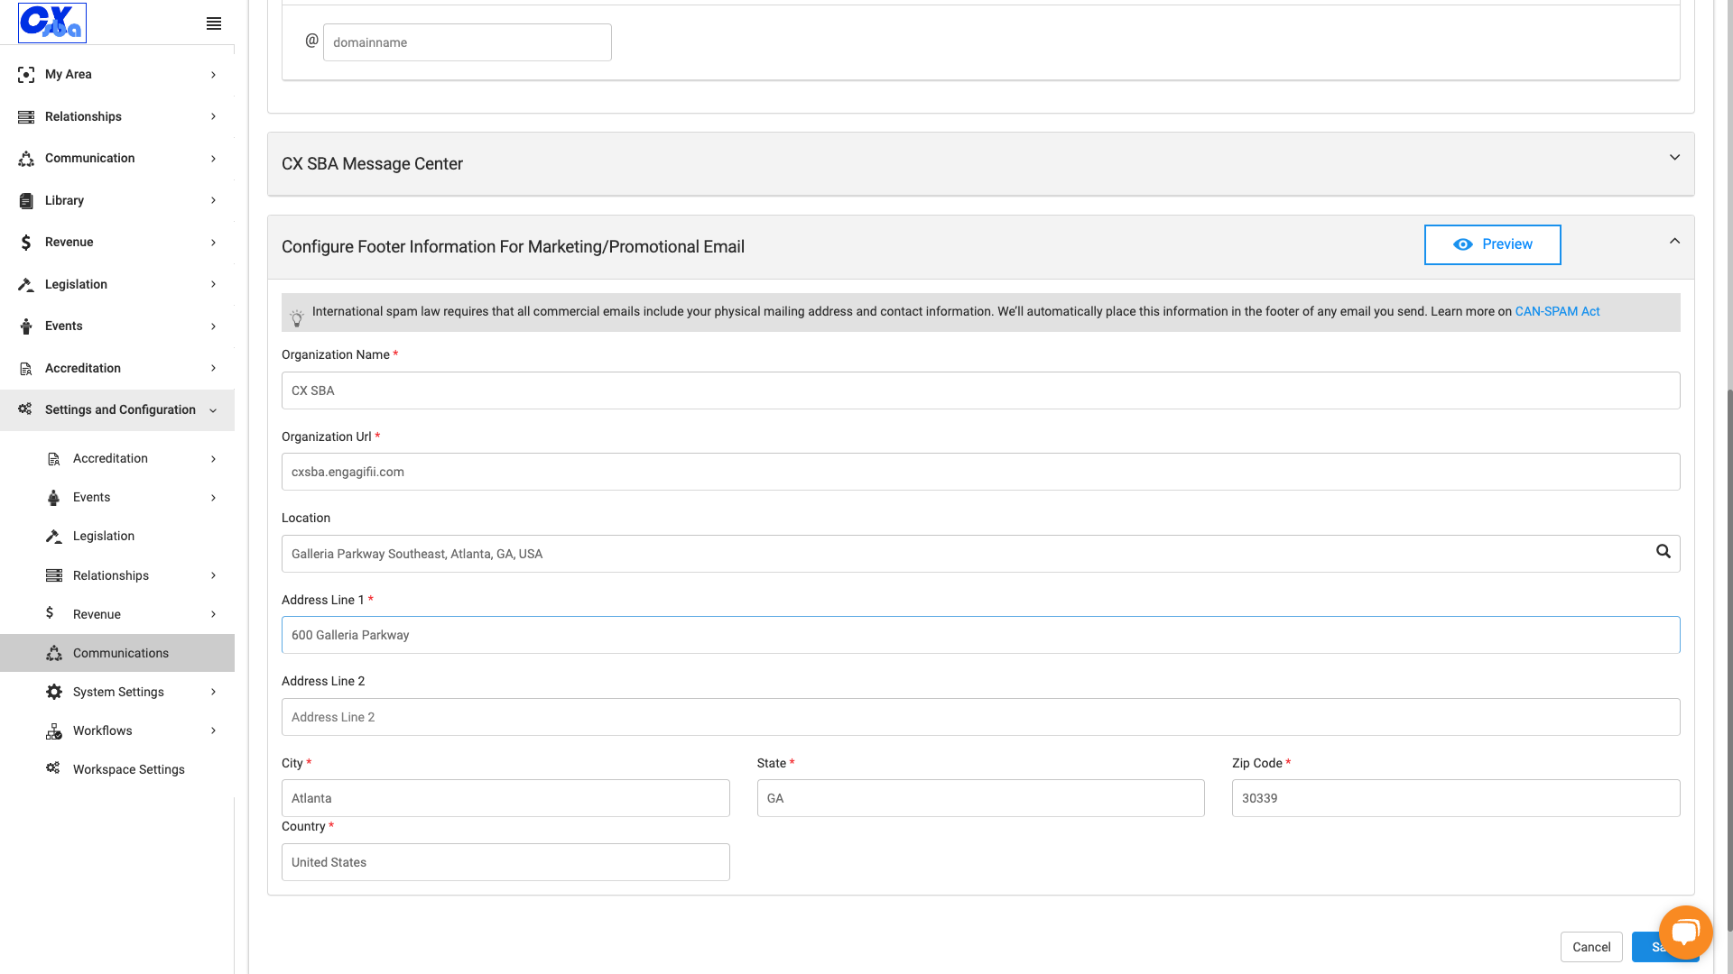Click the Library book icon
Image resolution: width=1733 pixels, height=974 pixels.
click(26, 200)
